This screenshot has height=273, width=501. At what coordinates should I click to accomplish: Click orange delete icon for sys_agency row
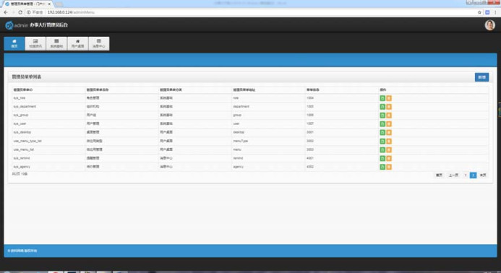pos(389,167)
